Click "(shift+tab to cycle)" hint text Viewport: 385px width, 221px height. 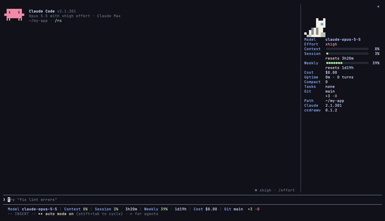[99, 214]
